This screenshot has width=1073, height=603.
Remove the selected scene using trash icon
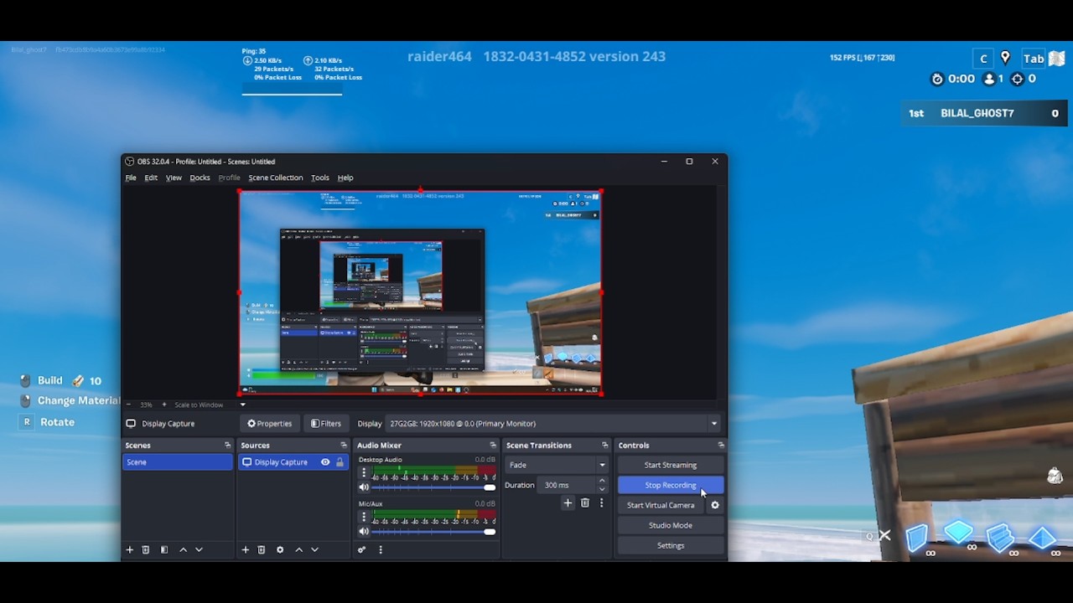coord(146,549)
